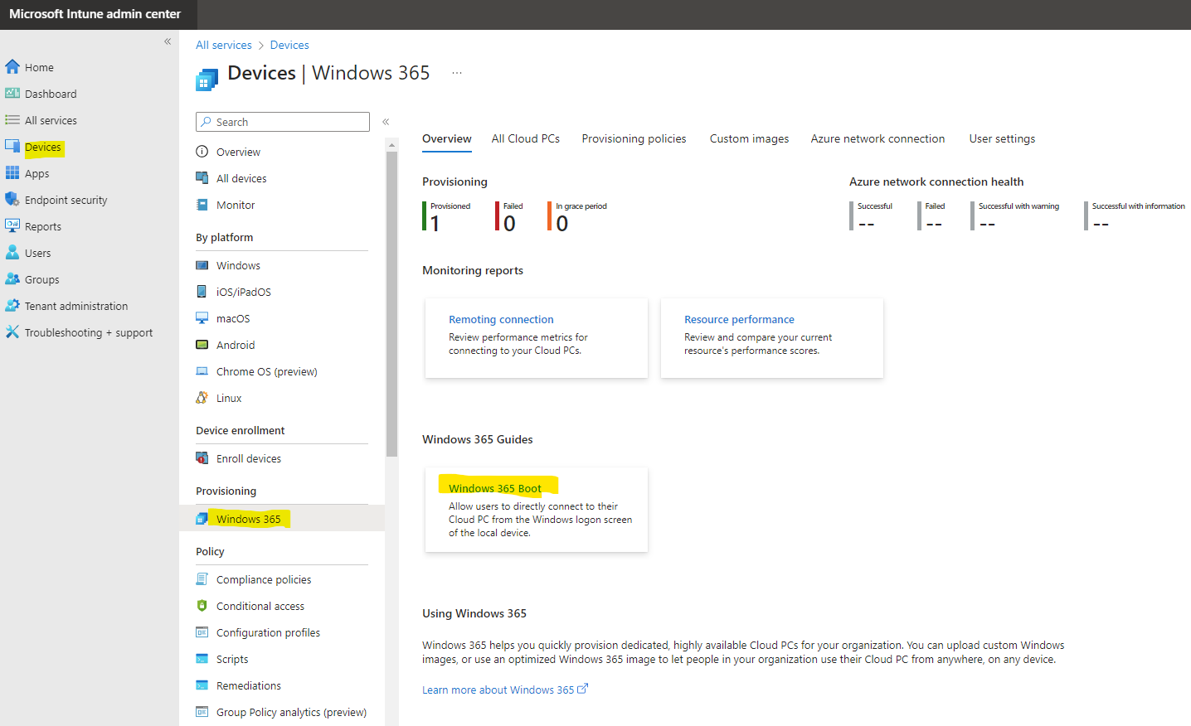The width and height of the screenshot is (1191, 726).
Task: Click the Scripts icon in Policy section
Action: pos(202,659)
